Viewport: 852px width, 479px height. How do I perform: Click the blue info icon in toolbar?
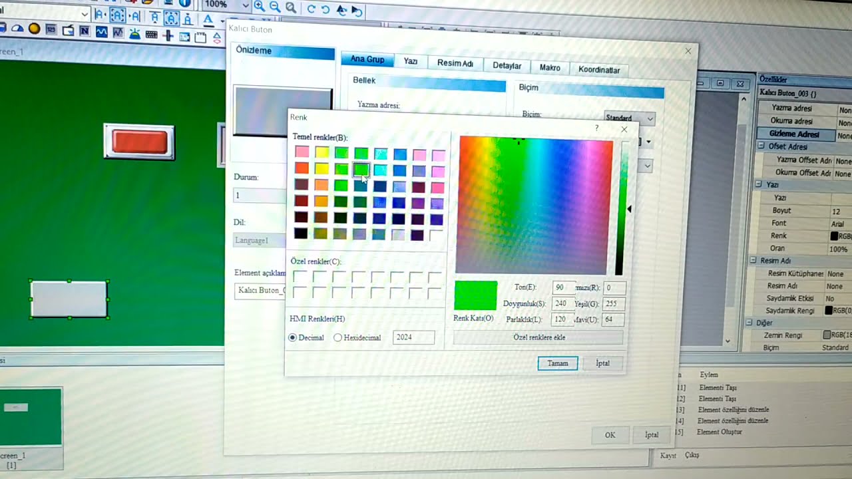pyautogui.click(x=184, y=3)
